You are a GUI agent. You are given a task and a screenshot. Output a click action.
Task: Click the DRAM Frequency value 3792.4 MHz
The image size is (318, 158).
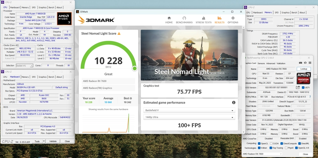coord(287,34)
